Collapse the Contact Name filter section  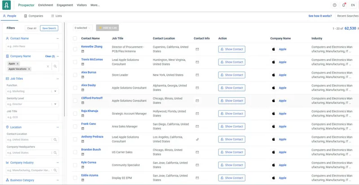click(58, 39)
